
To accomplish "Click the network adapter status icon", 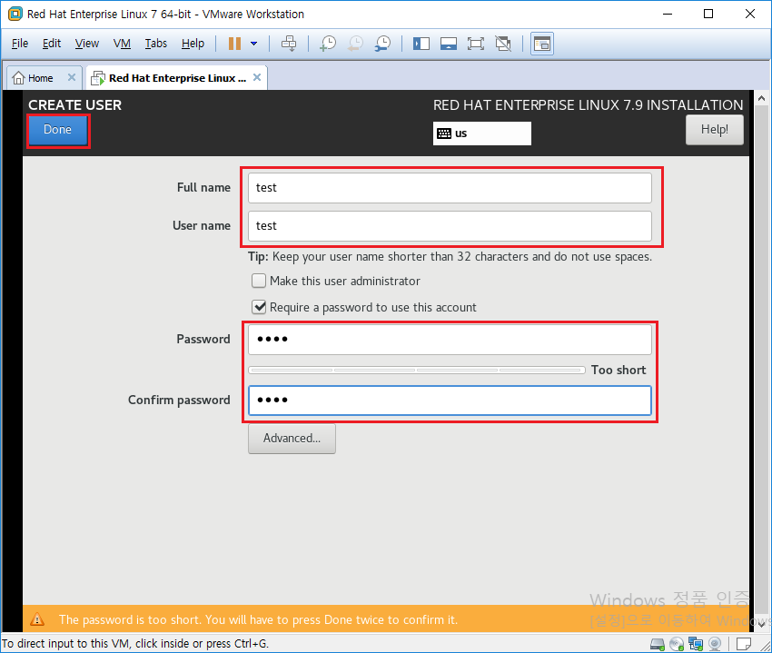I will [696, 644].
